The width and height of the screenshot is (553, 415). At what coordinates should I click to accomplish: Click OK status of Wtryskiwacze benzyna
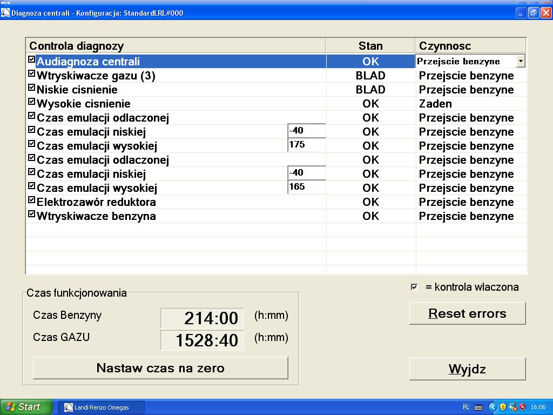click(x=370, y=216)
